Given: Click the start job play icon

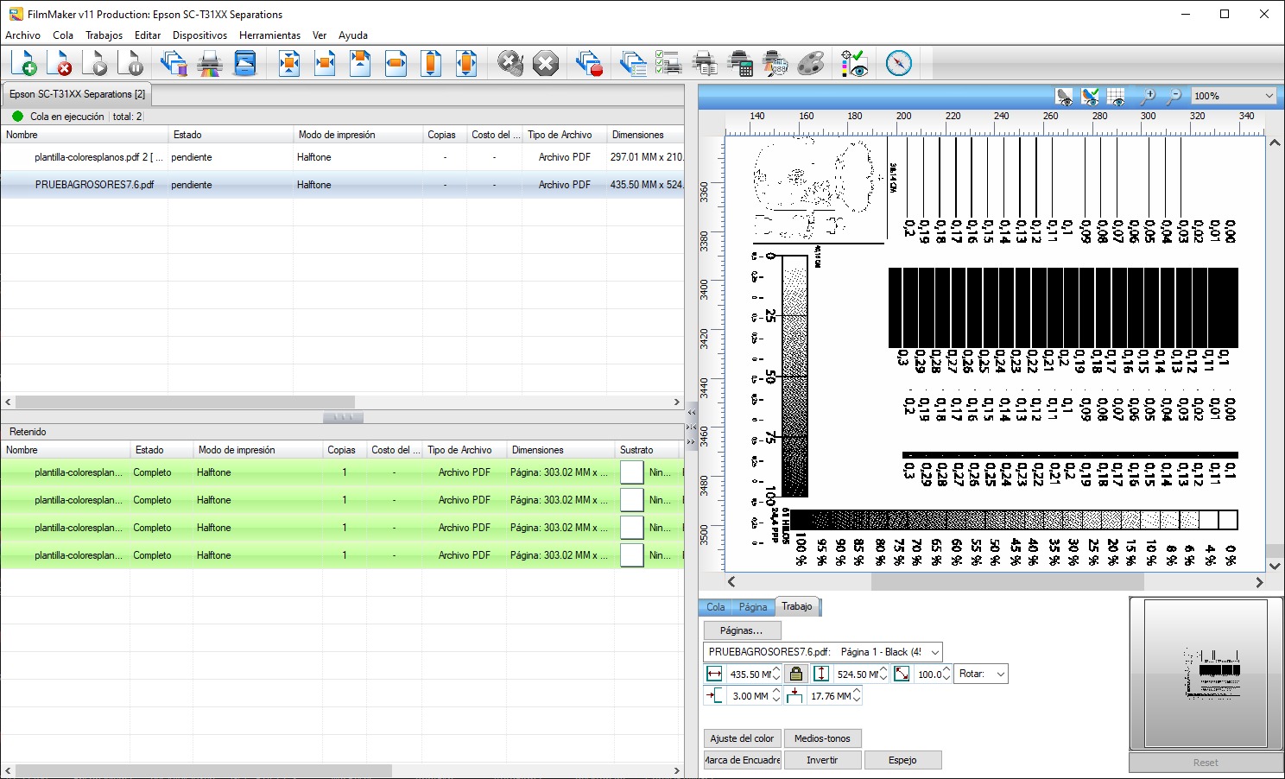Looking at the screenshot, I should click(x=95, y=63).
